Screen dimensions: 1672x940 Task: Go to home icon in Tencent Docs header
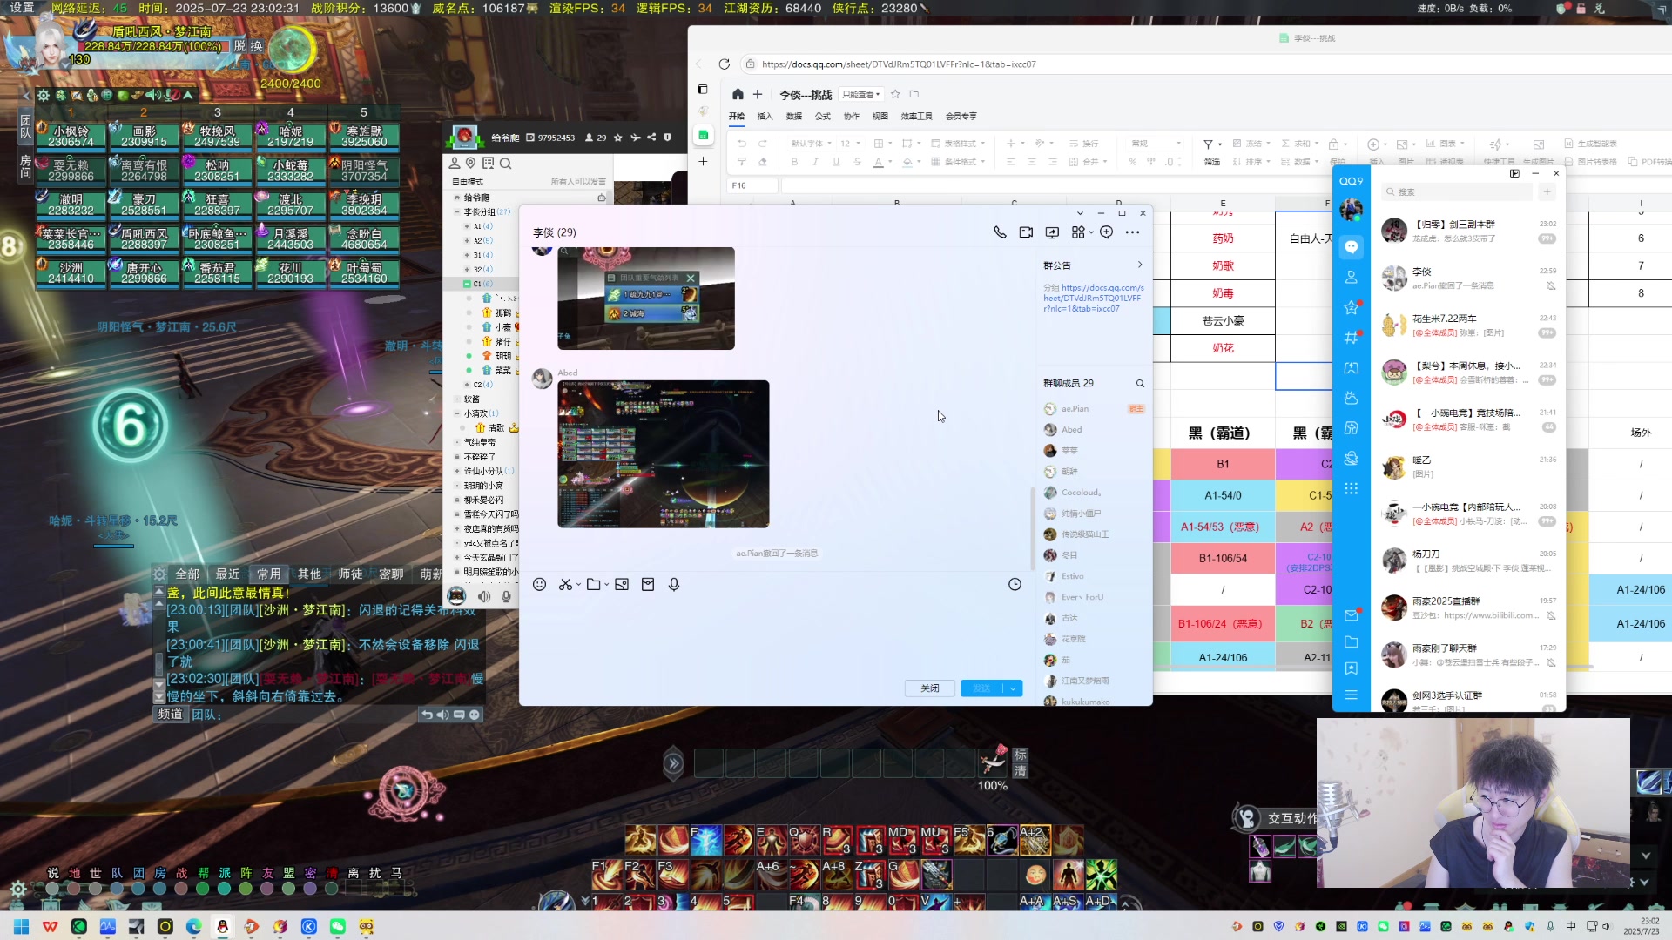tap(738, 94)
